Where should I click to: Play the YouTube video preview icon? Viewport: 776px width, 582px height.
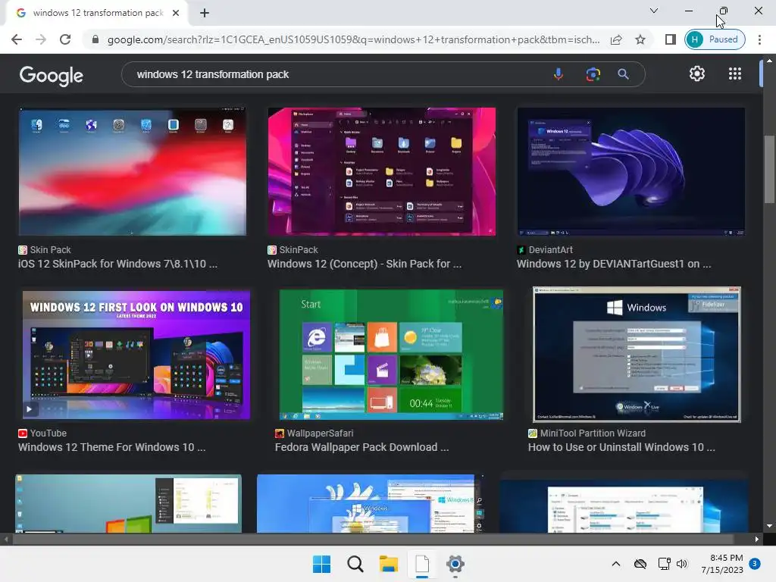tap(30, 409)
